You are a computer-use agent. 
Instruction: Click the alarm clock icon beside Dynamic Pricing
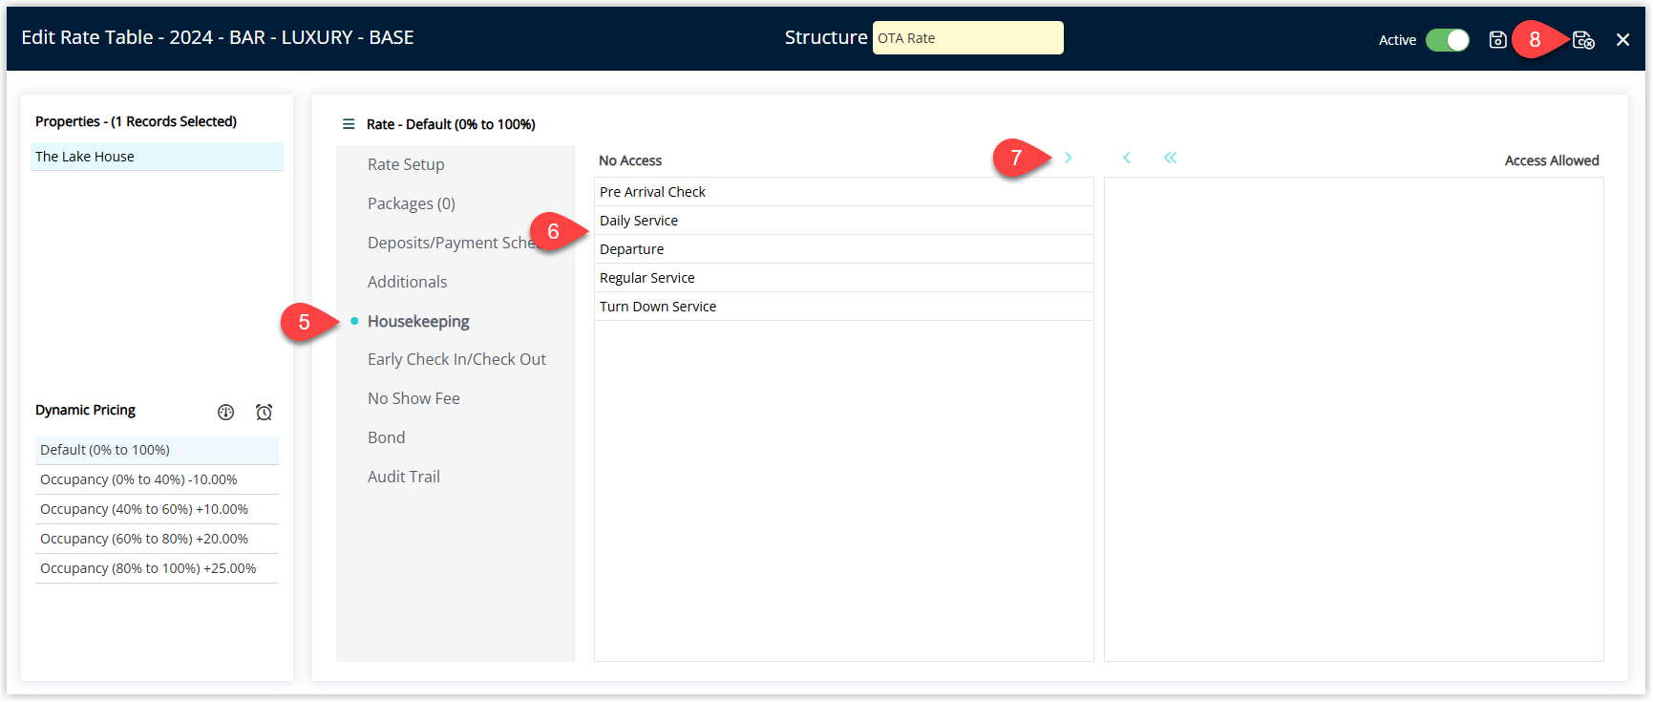click(x=265, y=412)
